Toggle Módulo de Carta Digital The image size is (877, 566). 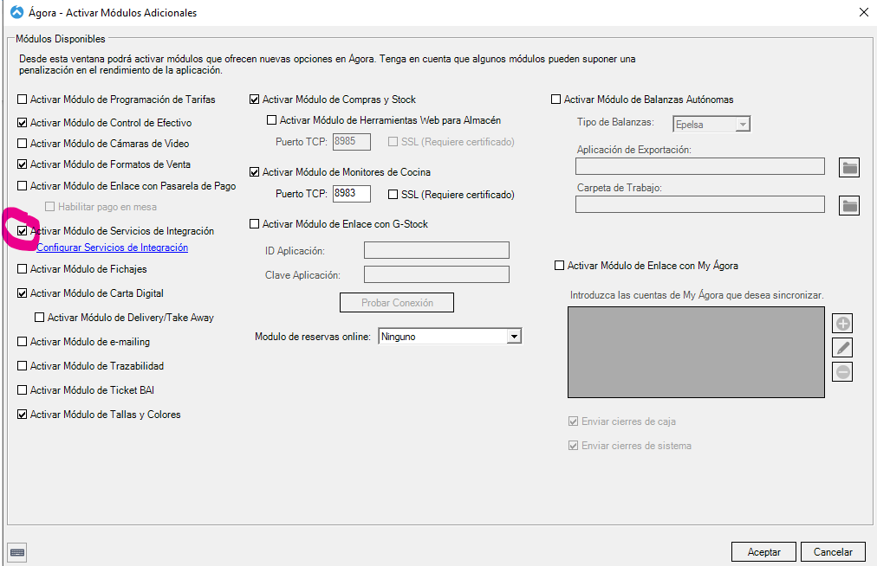23,293
